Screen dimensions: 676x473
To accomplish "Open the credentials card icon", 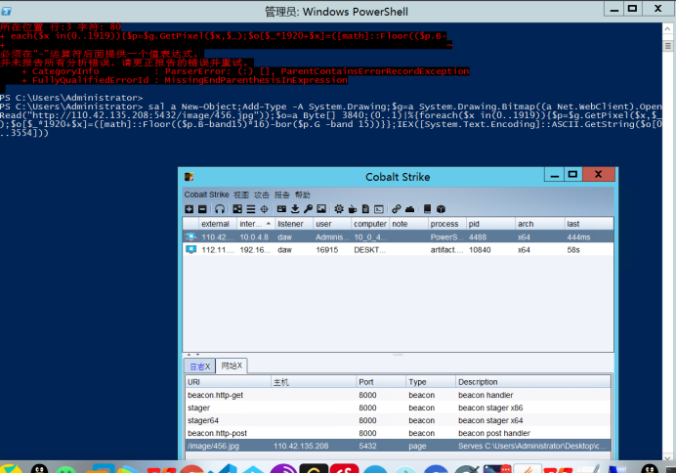I will click(x=281, y=209).
